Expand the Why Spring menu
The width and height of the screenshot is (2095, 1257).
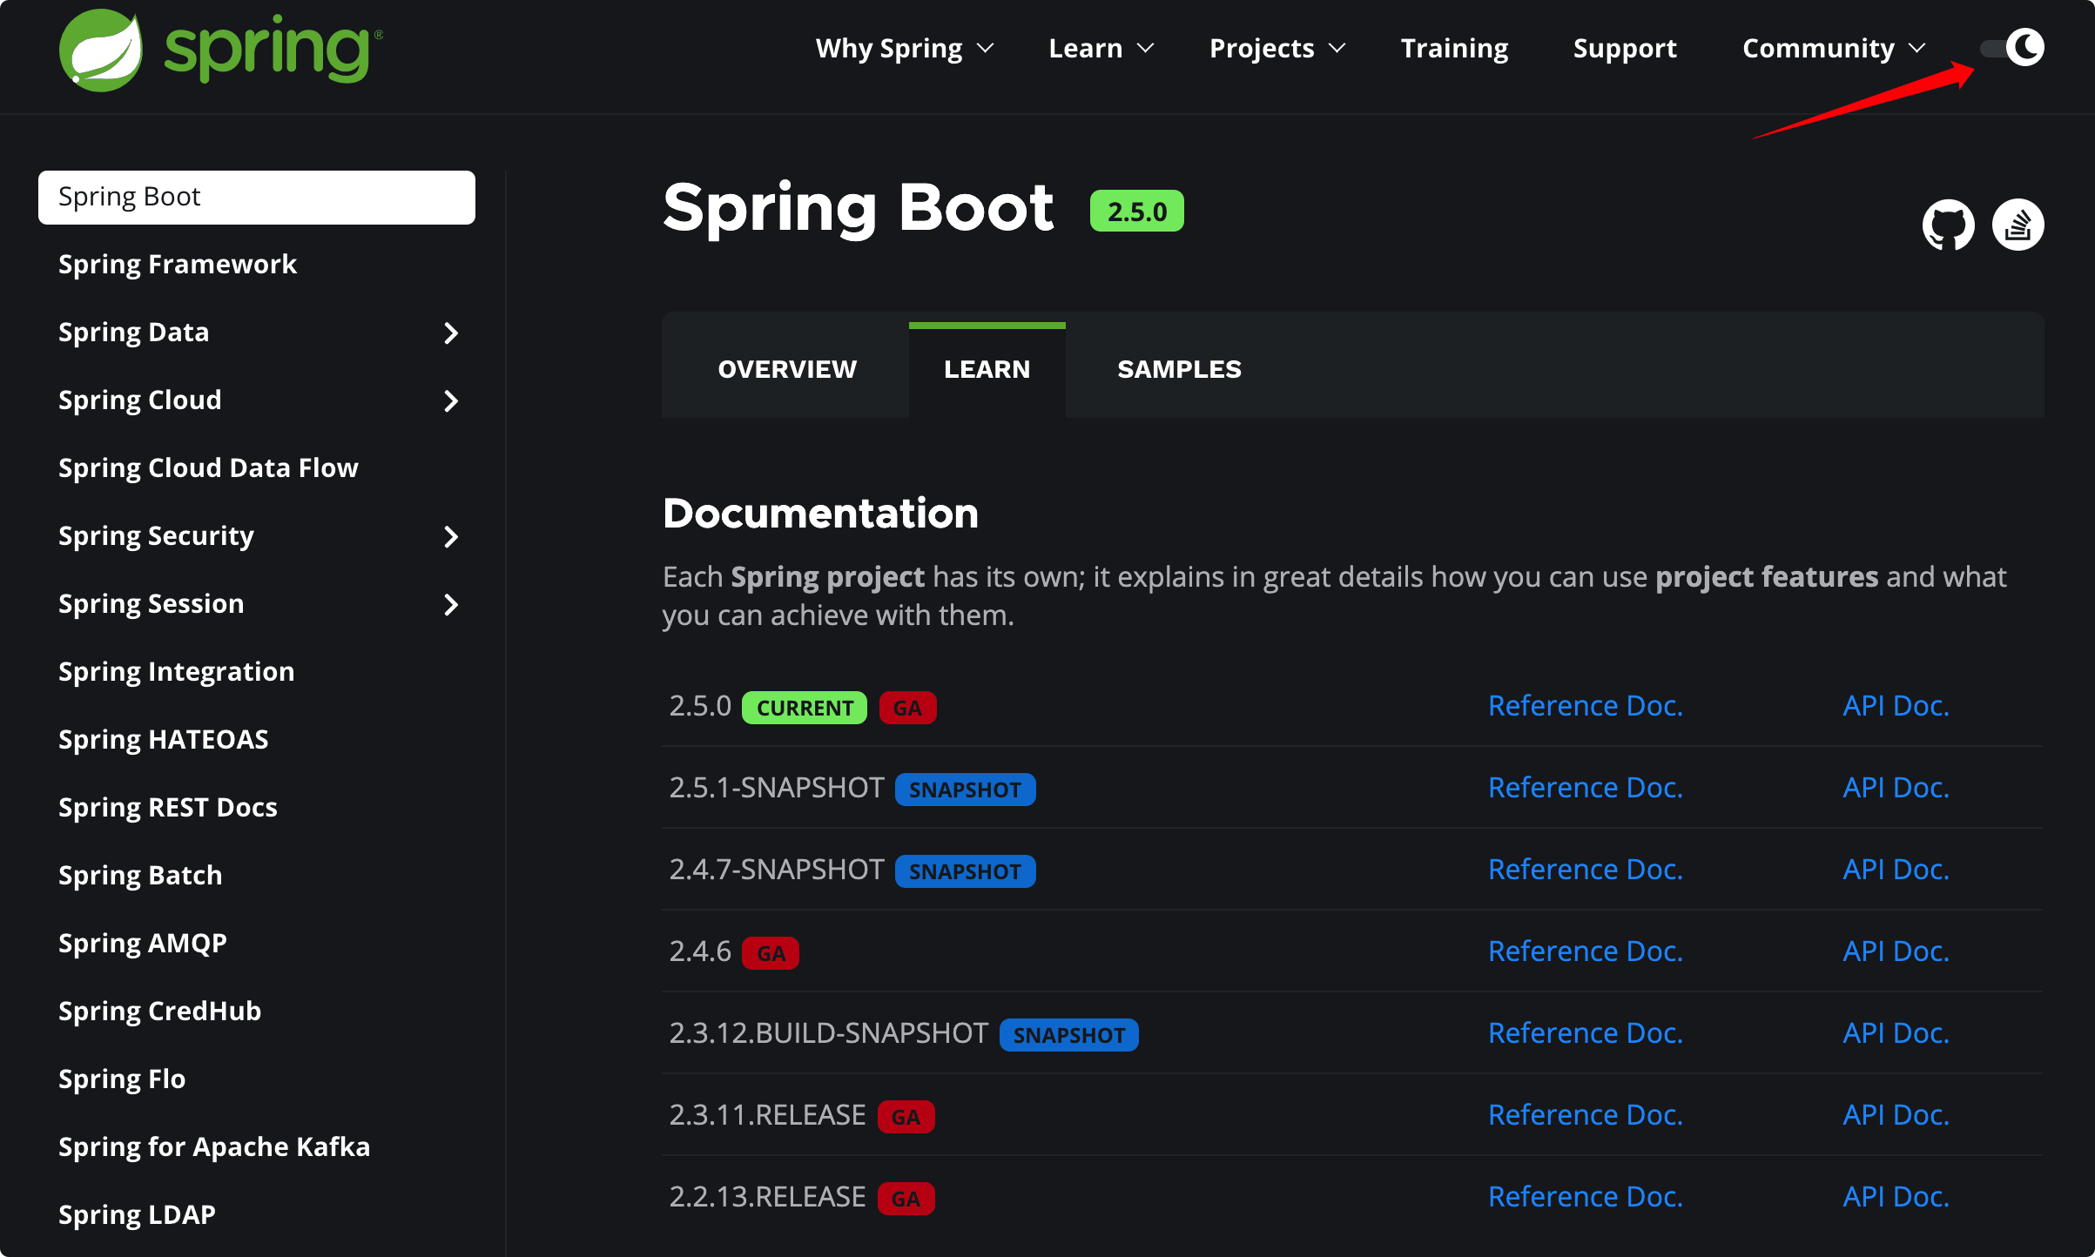click(x=905, y=48)
